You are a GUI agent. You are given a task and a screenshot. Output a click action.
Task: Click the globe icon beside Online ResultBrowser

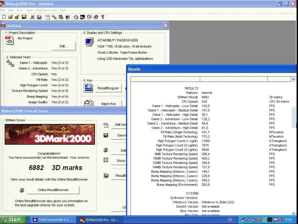click(22, 190)
